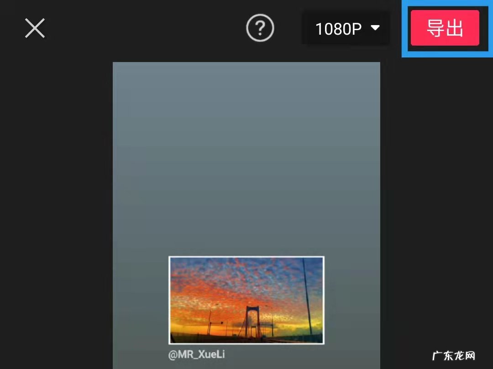Open help via the question mark icon
The image size is (493, 369).
[260, 28]
